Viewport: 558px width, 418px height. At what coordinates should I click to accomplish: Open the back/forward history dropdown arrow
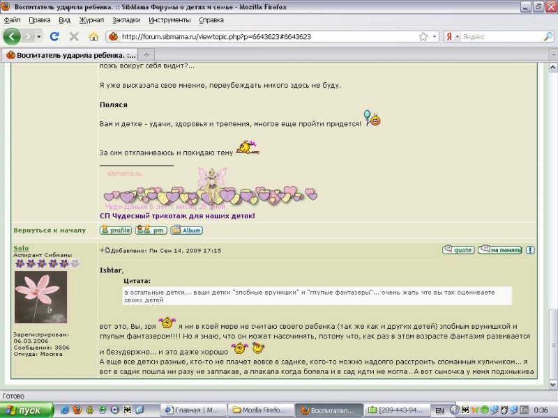click(x=39, y=36)
